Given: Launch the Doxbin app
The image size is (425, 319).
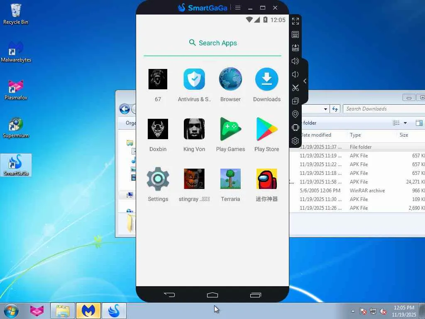Looking at the screenshot, I should point(158,129).
